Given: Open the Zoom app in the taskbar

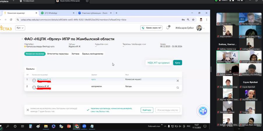Looking at the screenshot, I should [x=84, y=126].
